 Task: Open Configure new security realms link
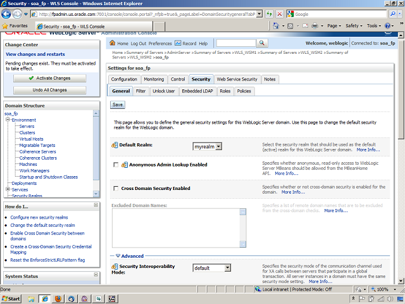point(39,217)
